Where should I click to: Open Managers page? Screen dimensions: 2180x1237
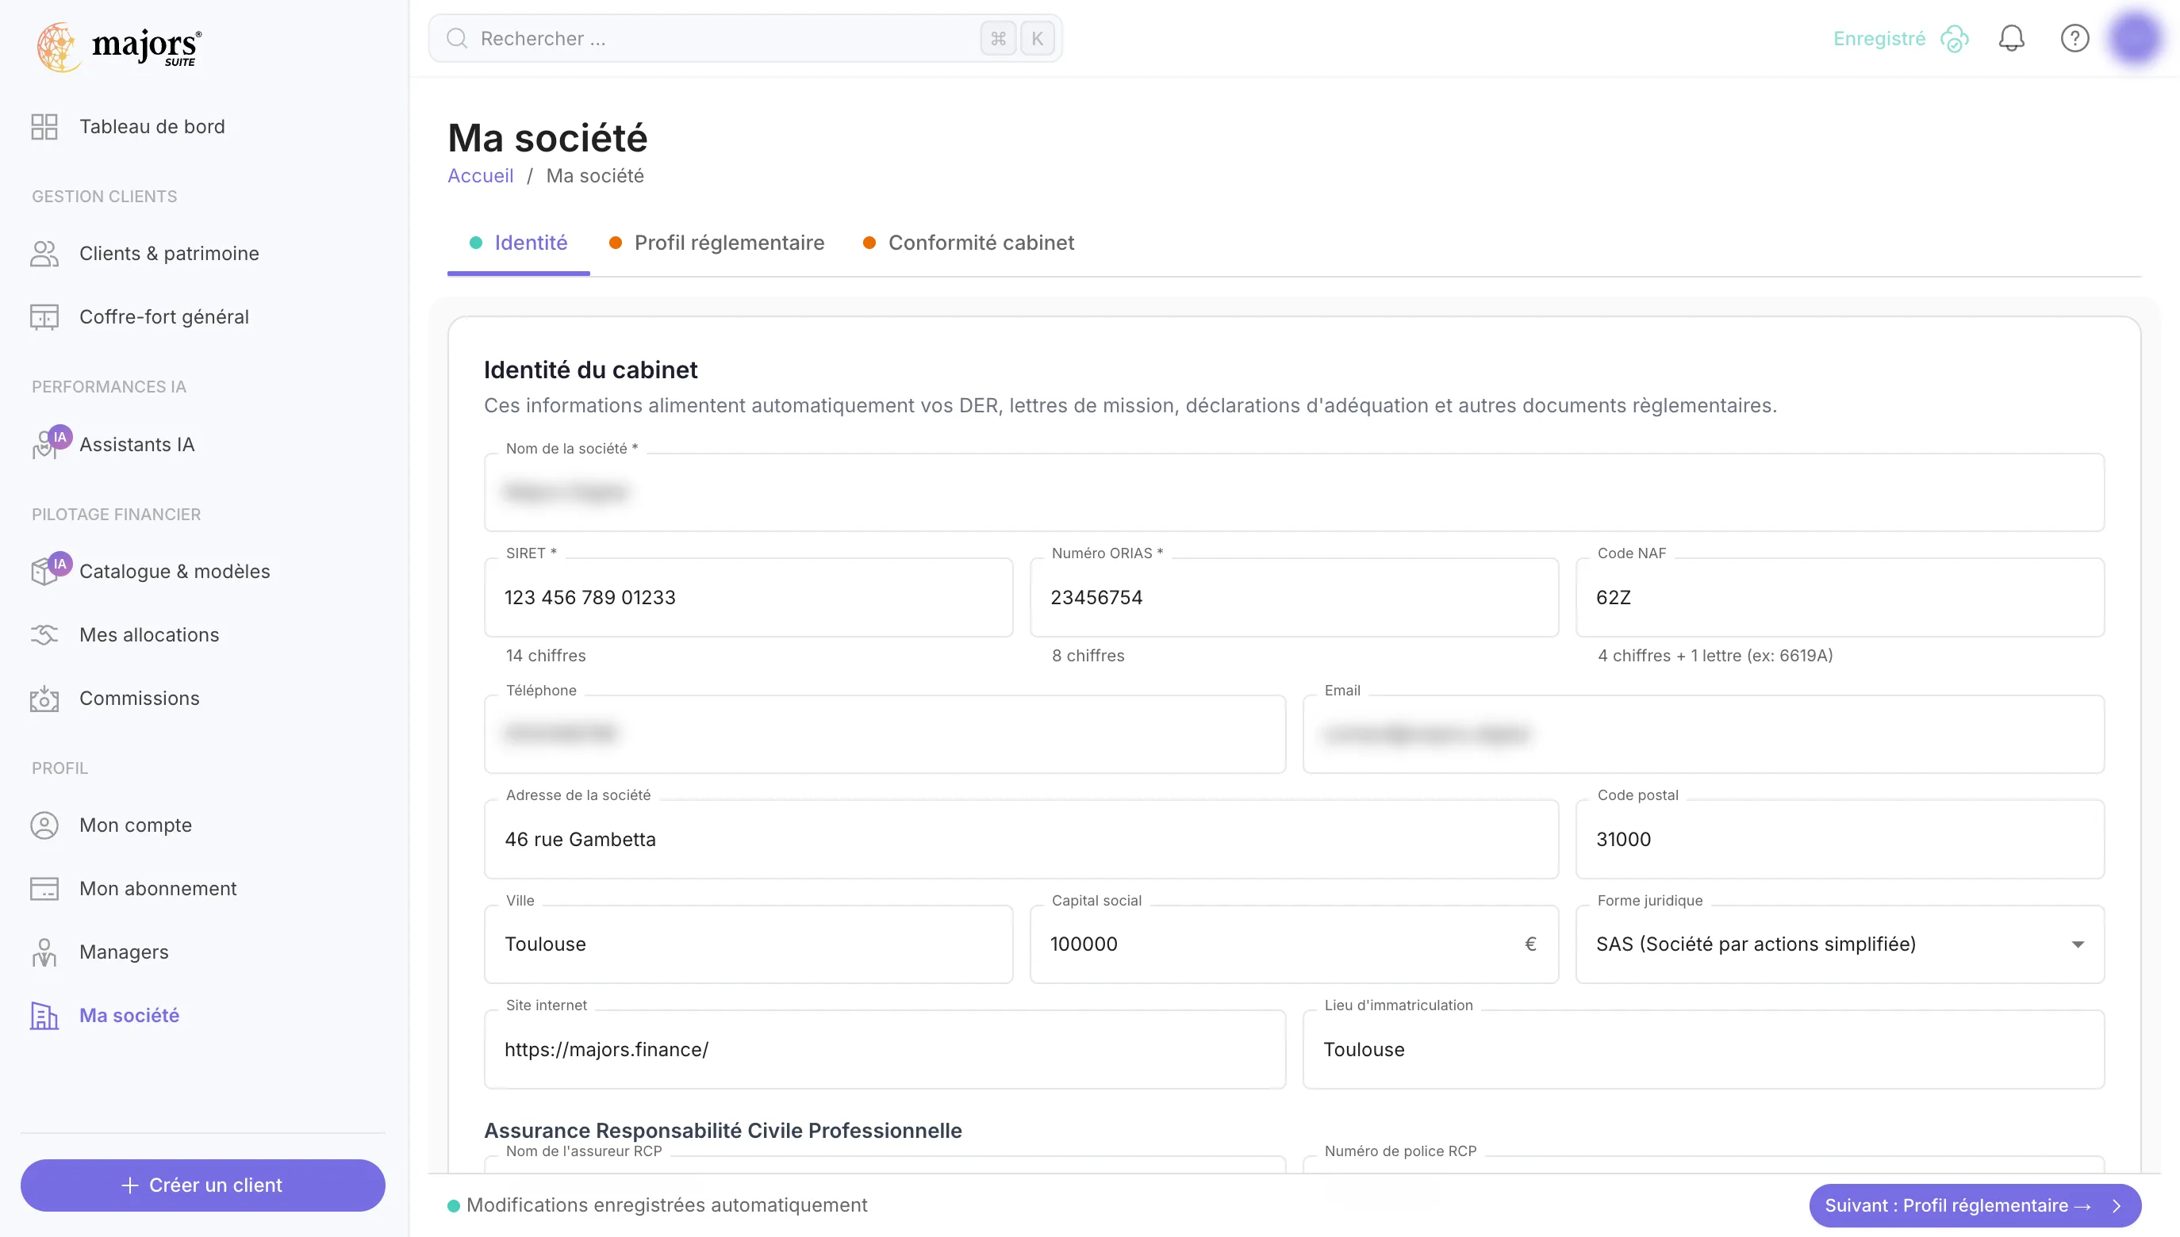[124, 952]
